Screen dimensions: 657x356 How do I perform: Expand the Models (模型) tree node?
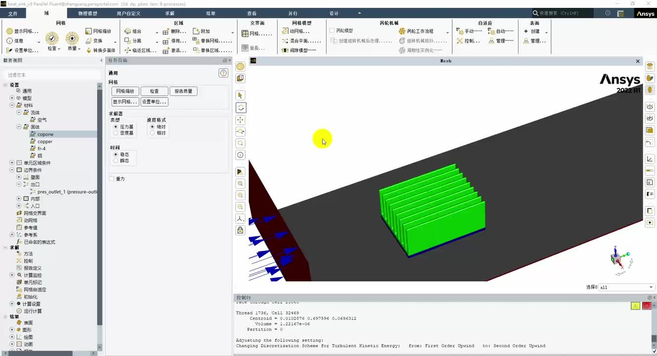click(12, 98)
